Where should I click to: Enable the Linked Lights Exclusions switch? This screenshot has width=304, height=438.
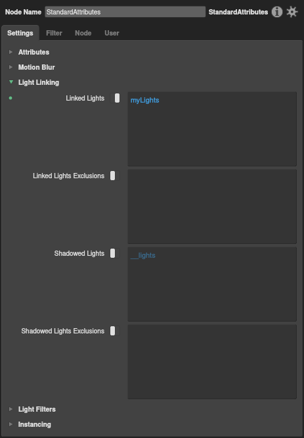(x=115, y=176)
